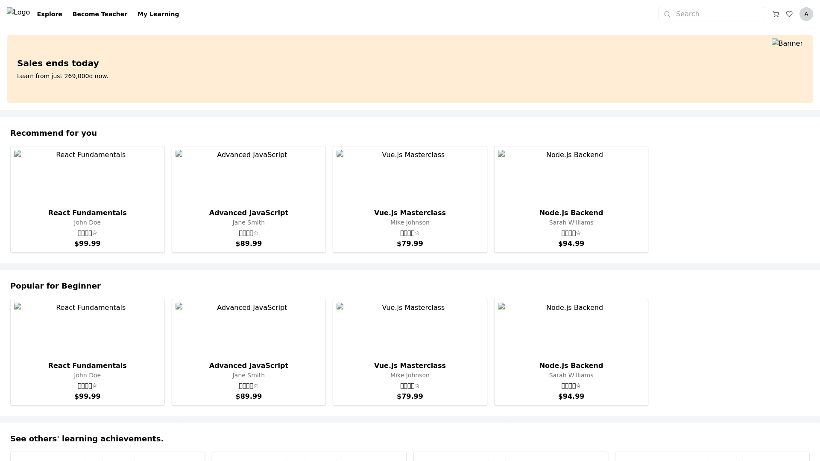Open the Explore menu
This screenshot has height=461, width=820.
pyautogui.click(x=50, y=14)
